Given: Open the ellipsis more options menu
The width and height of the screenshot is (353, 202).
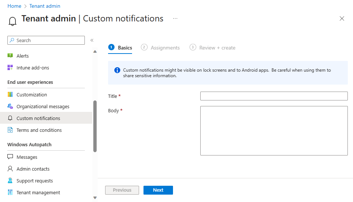Looking at the screenshot, I should pyautogui.click(x=175, y=18).
